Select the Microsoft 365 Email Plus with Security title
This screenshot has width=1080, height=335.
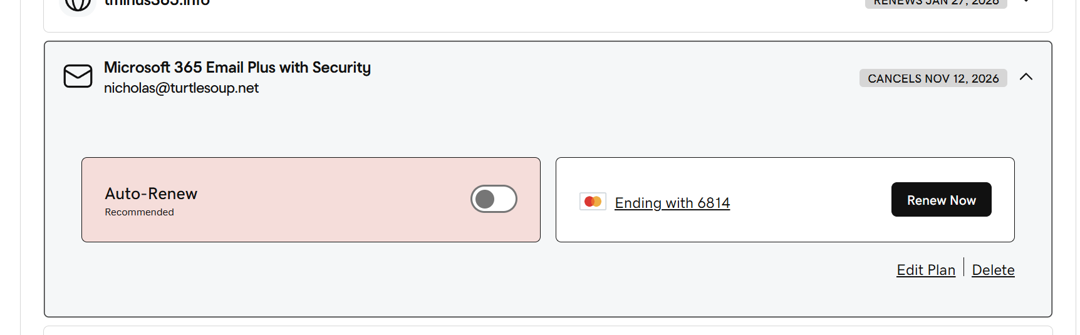coord(237,67)
